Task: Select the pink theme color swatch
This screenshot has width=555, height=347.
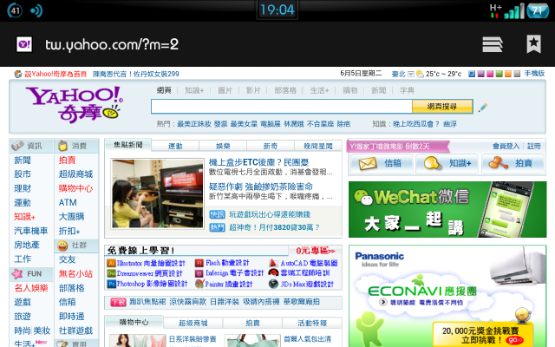Action: point(490,74)
